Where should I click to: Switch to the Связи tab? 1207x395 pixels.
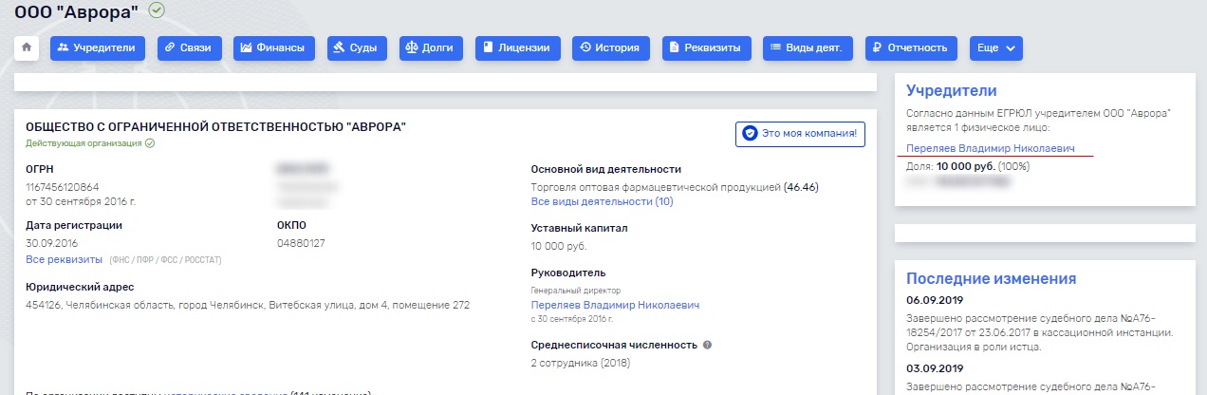190,47
